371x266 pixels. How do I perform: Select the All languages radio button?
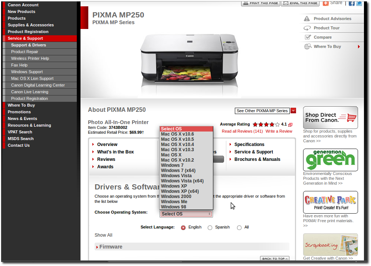[x=239, y=228]
